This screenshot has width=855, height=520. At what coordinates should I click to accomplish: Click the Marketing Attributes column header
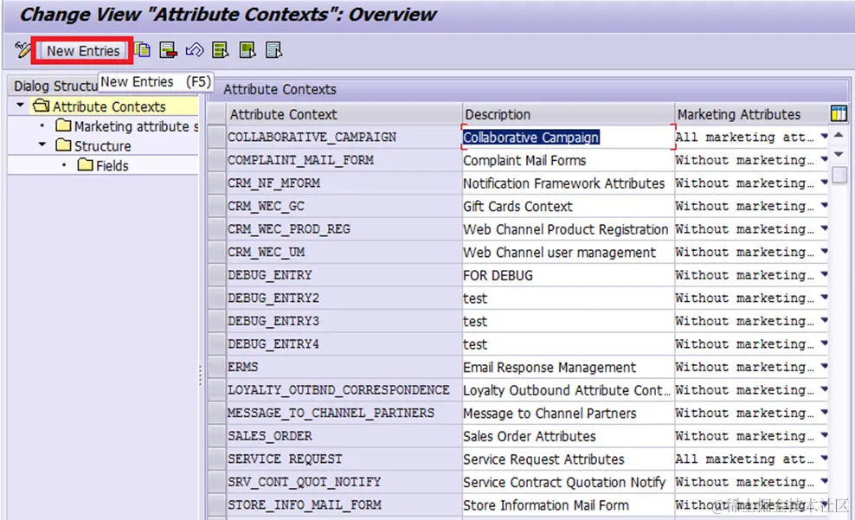click(751, 114)
